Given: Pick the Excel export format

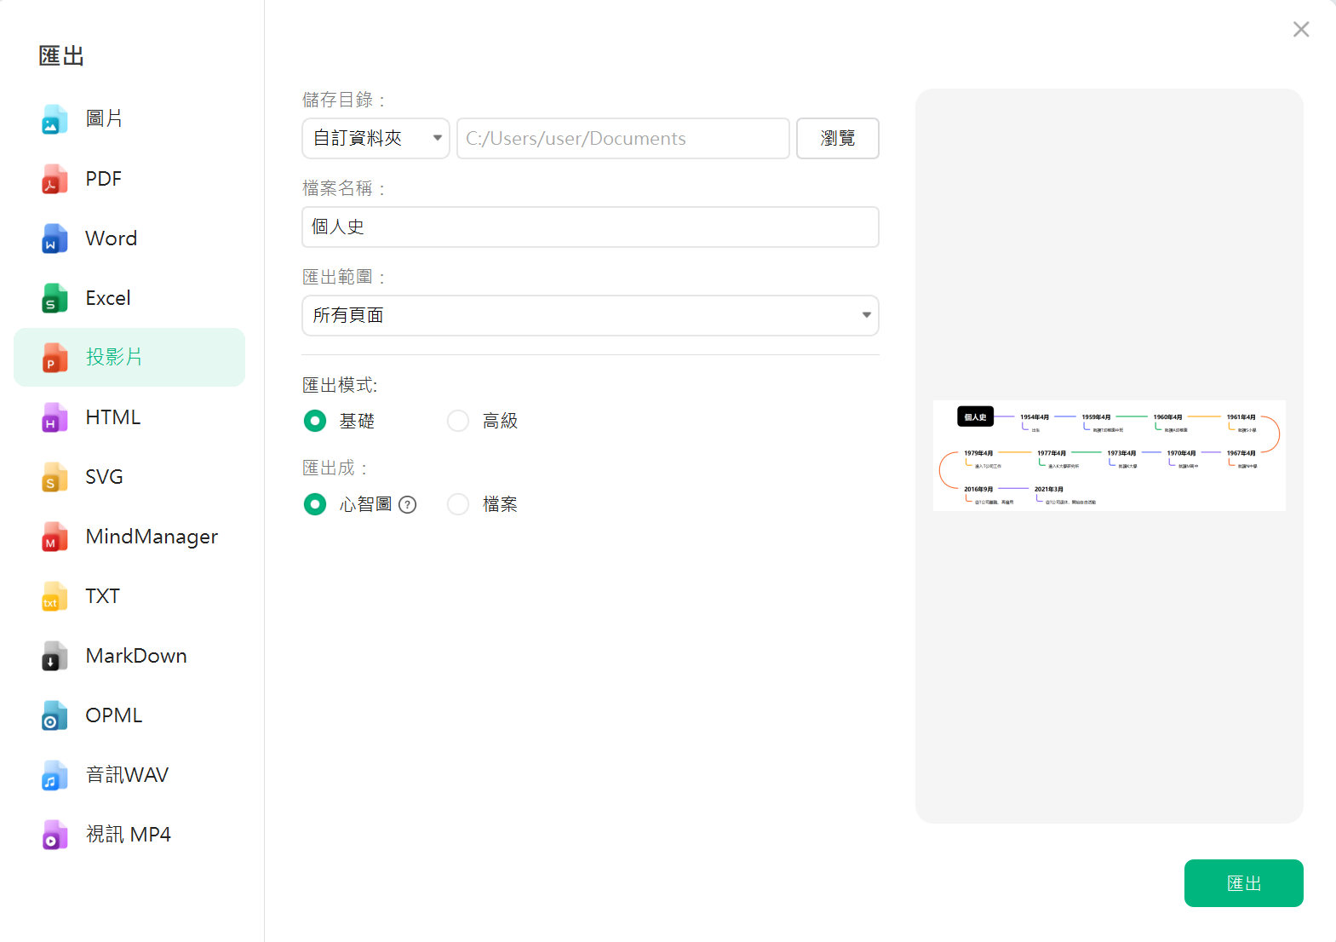Looking at the screenshot, I should [129, 297].
